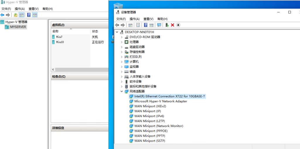Viewport: 300px width, 149px height.
Task: Click 正在运行 status of Win10
Action: pos(98,42)
